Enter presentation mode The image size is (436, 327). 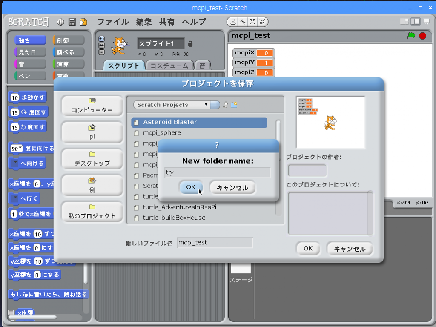[x=427, y=21]
